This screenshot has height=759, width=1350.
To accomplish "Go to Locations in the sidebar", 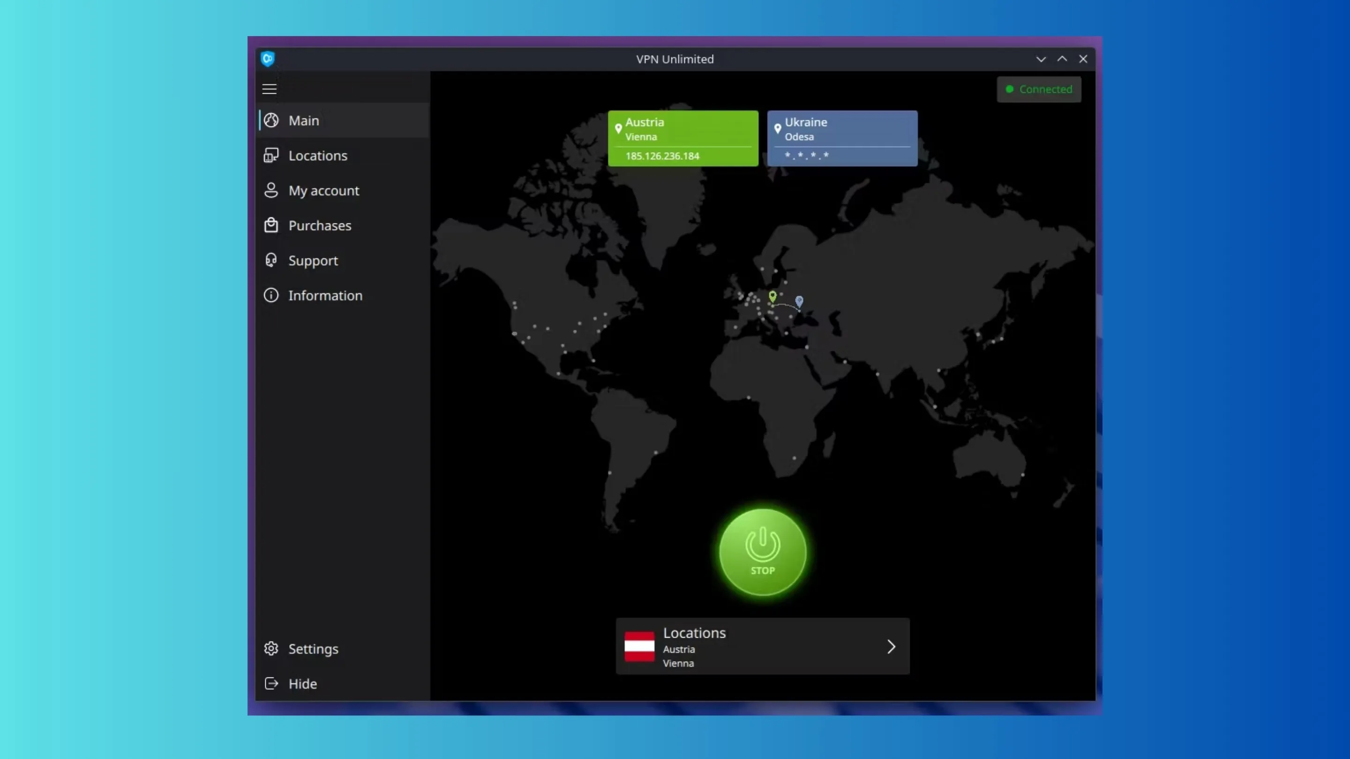I will point(343,156).
